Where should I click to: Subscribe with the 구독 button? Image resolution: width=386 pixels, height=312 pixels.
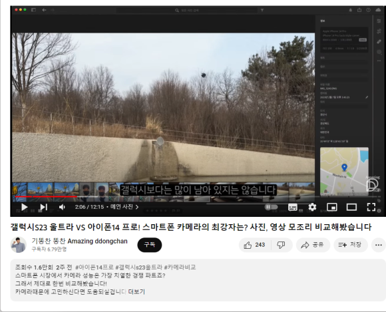[x=150, y=245]
